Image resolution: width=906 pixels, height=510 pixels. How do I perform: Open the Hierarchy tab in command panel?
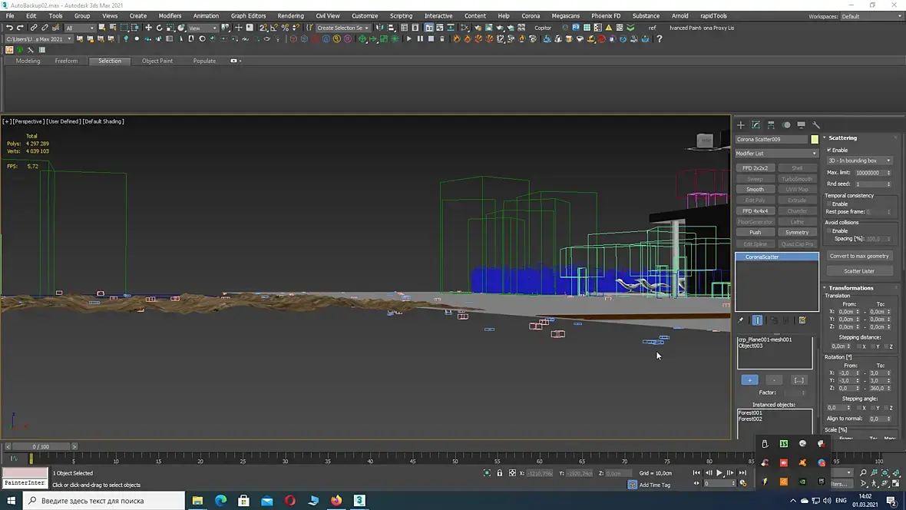[x=771, y=125]
